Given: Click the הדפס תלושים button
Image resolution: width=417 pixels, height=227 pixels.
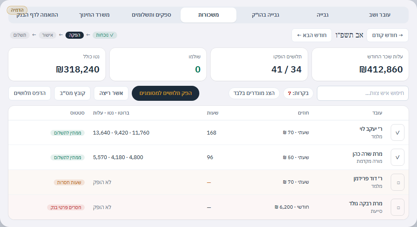Looking at the screenshot, I should tap(30, 93).
